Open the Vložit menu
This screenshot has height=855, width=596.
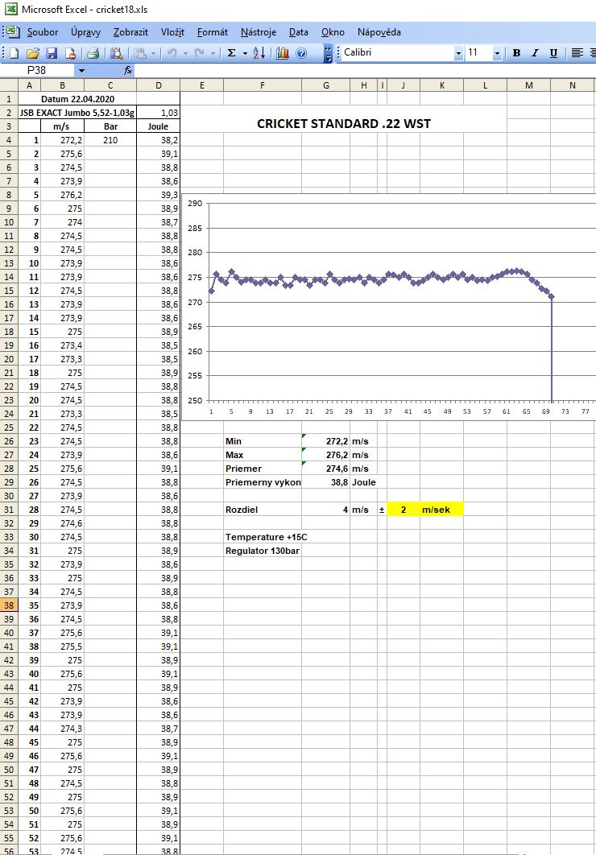point(172,32)
